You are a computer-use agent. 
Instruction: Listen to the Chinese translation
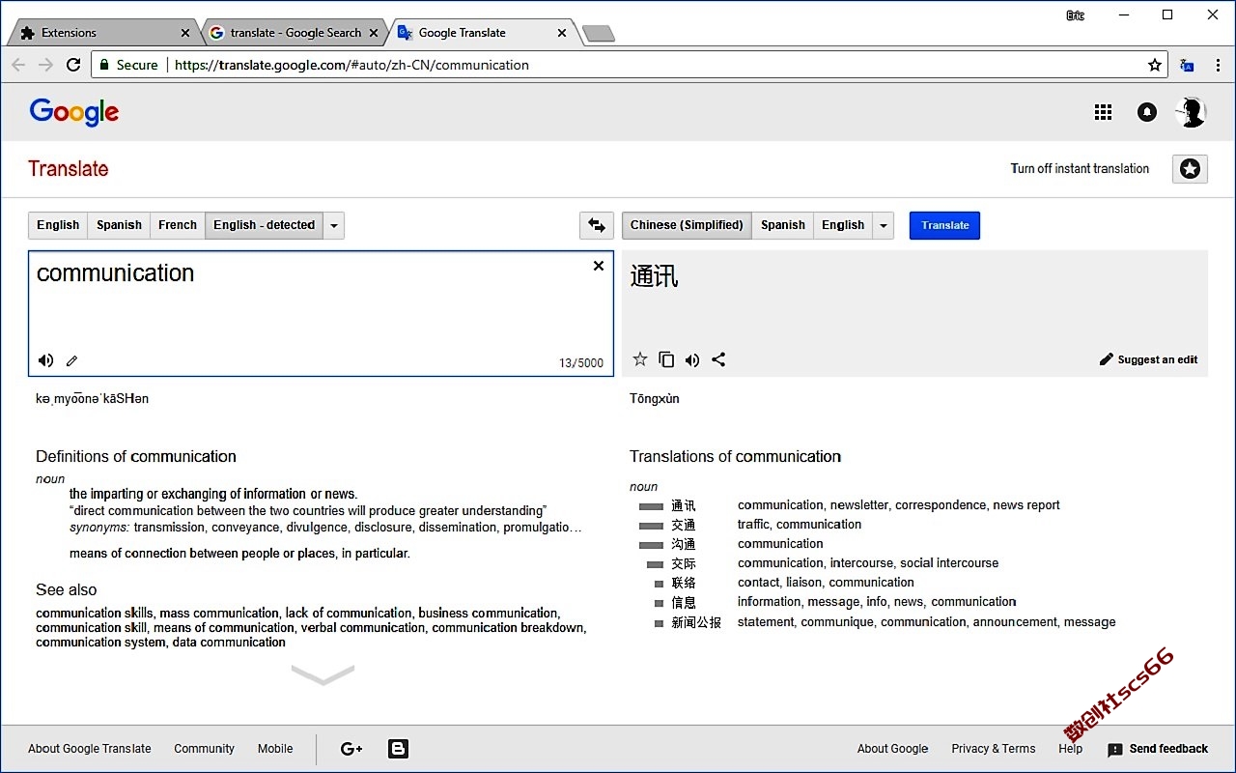pyautogui.click(x=692, y=360)
